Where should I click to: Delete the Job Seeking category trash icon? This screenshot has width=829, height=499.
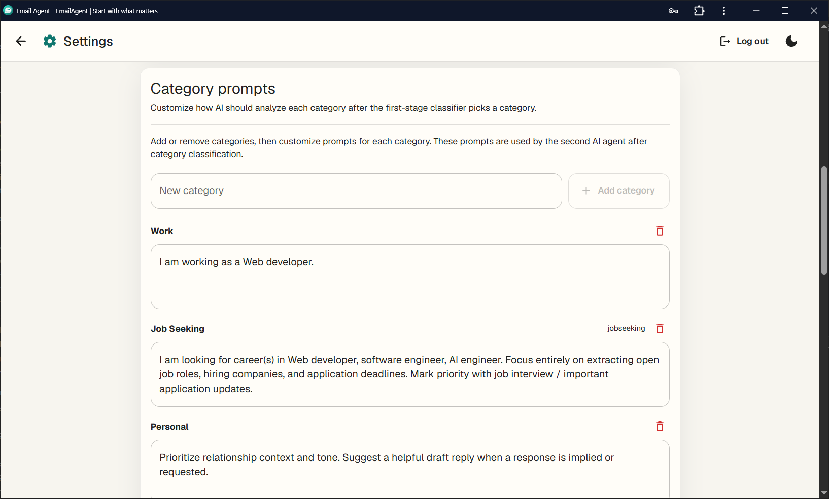[x=660, y=329]
